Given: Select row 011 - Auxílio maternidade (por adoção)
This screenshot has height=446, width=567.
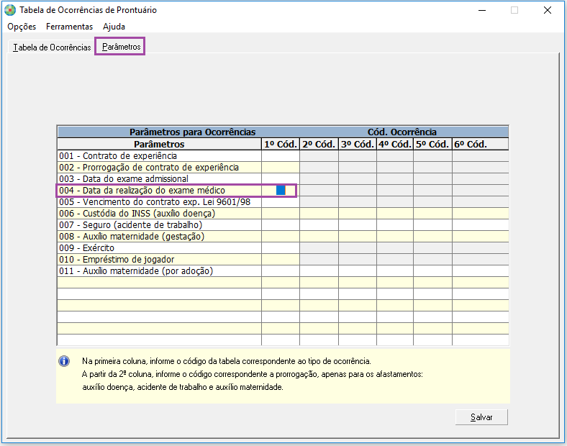Looking at the screenshot, I should pyautogui.click(x=160, y=271).
